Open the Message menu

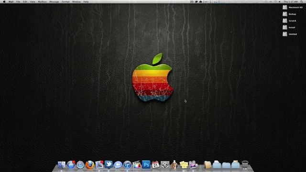pos(54,2)
